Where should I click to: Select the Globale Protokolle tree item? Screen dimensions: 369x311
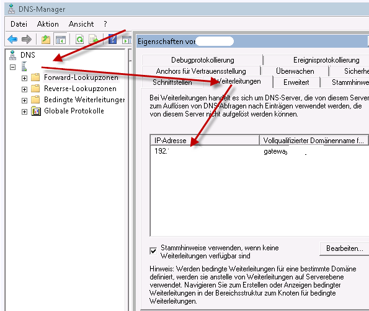pos(74,111)
